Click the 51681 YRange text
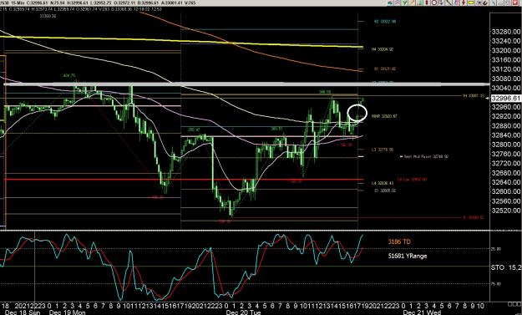 408,256
